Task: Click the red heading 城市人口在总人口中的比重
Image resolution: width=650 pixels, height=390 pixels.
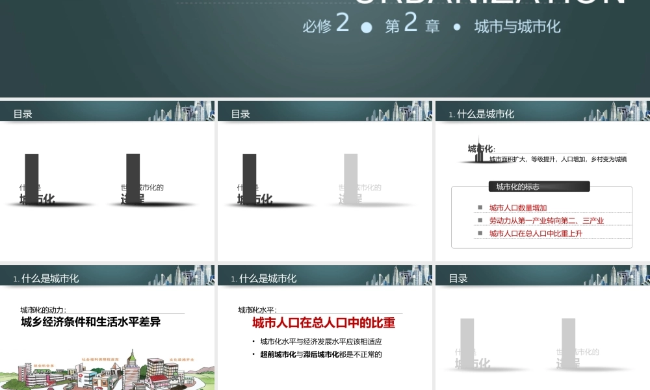Action: (324, 323)
